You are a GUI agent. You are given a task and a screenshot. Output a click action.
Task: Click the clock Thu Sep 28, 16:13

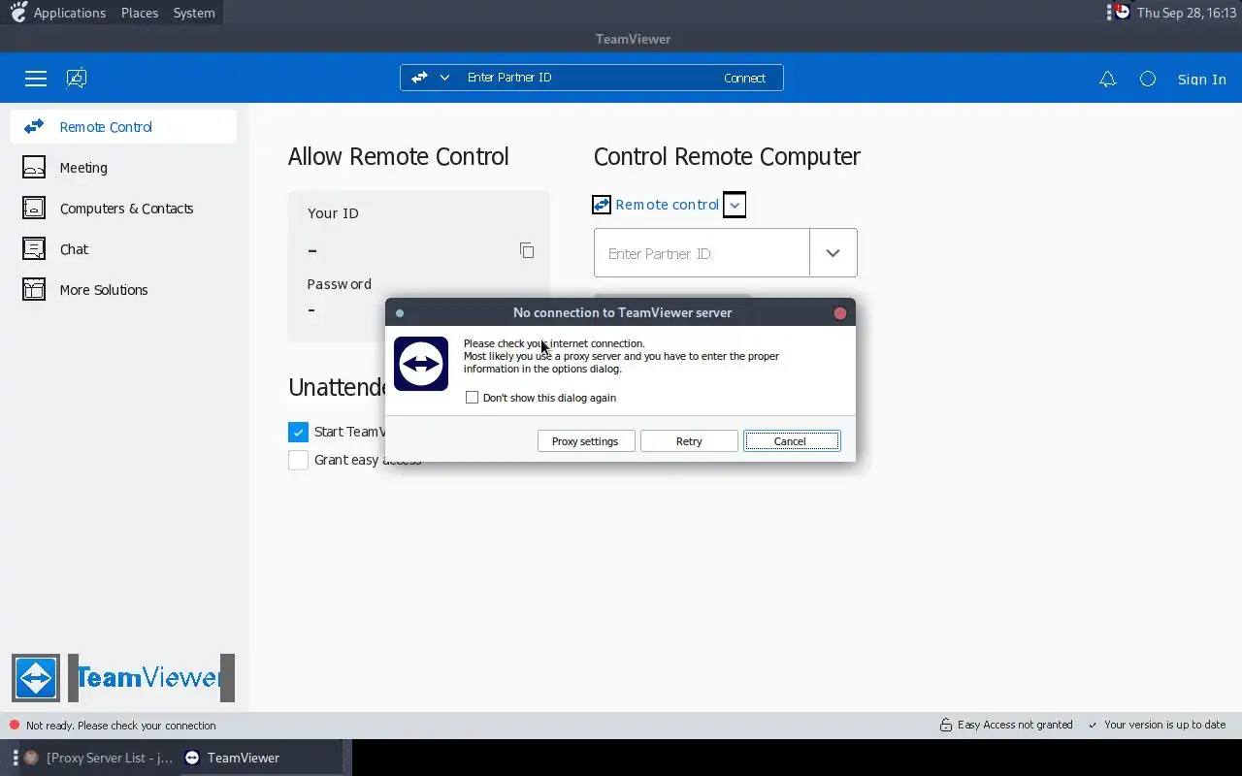coord(1187,13)
